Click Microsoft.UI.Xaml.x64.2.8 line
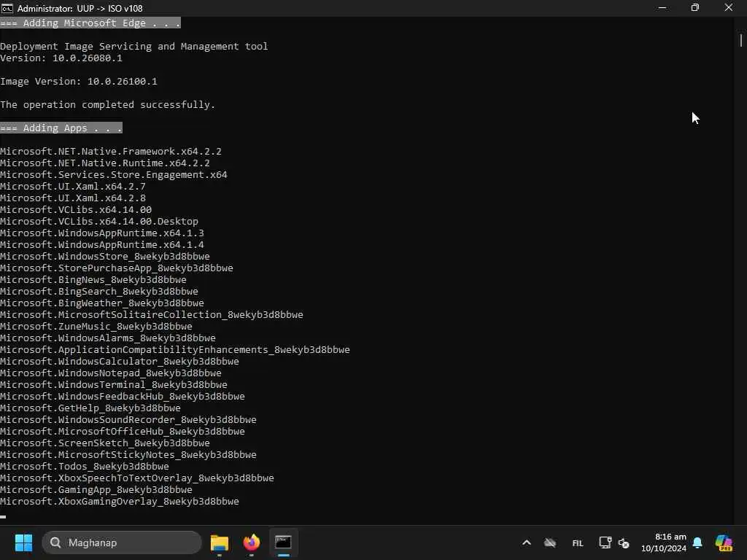 tap(73, 198)
